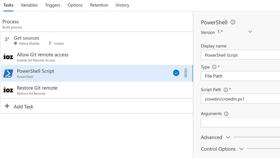Click the PowerShell task icon
Screen dimensions: 280x158
point(8,73)
